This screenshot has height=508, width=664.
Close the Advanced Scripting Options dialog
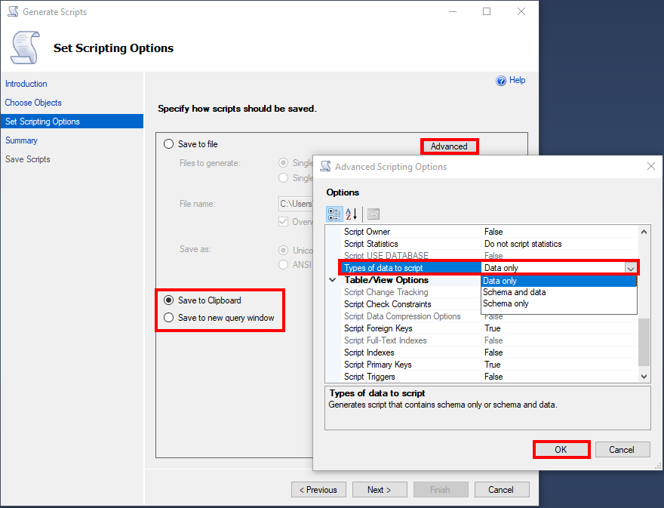tap(650, 167)
